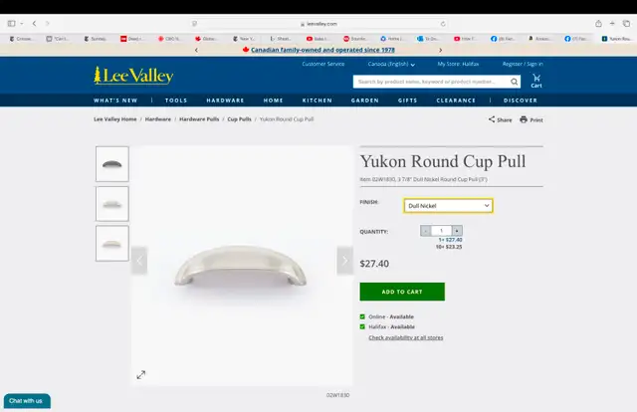Click the Halifax Available check icon
The width and height of the screenshot is (637, 412).
tap(362, 326)
